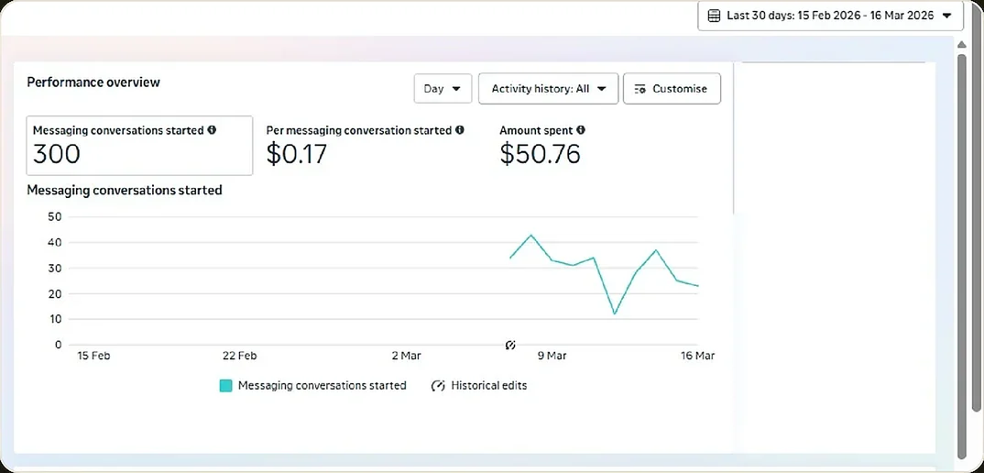This screenshot has width=984, height=473.
Task: Click the 16 Mar axis label
Action: (698, 356)
